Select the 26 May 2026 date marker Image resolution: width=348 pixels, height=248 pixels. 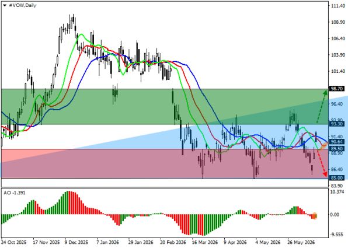(x=301, y=242)
